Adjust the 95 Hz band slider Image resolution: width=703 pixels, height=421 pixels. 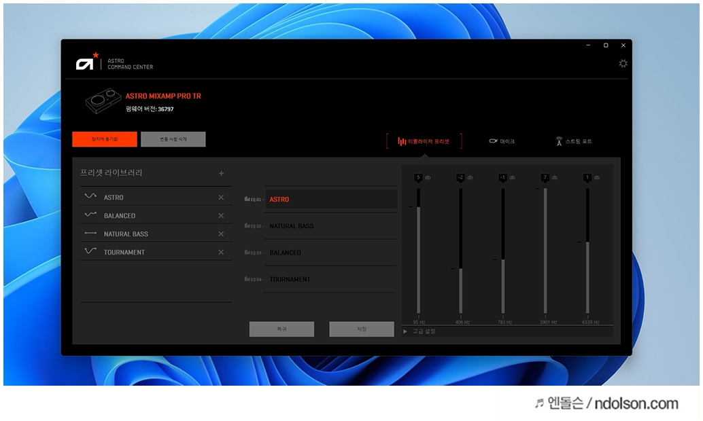click(x=418, y=251)
